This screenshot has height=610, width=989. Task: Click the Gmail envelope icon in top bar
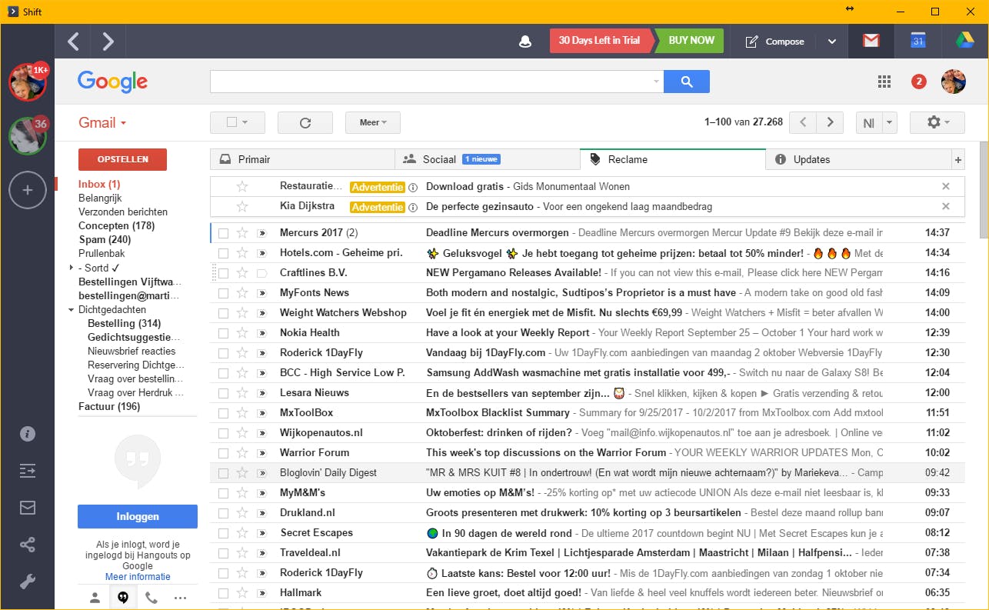(871, 41)
